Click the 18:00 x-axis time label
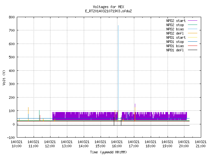This screenshot has height=155, width=207. point(150,146)
